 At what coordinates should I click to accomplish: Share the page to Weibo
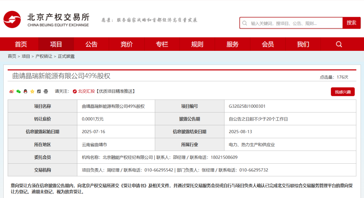click(11, 91)
